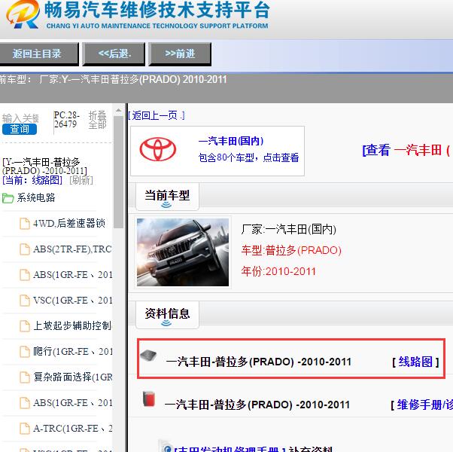Image resolution: width=453 pixels, height=452 pixels.
Task: Click the Prado car thumbnail photo
Action: pyautogui.click(x=183, y=252)
